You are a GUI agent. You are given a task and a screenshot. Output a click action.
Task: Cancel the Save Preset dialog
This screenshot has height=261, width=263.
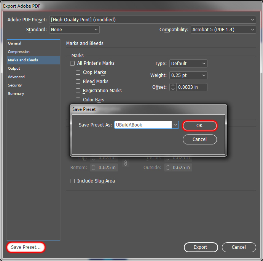[x=199, y=139]
